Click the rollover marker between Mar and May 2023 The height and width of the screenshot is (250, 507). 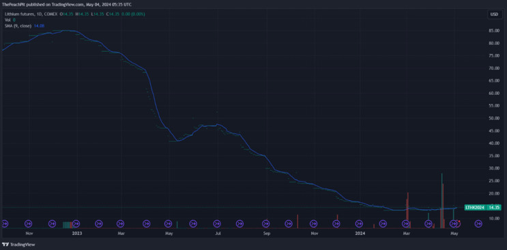(x=146, y=223)
